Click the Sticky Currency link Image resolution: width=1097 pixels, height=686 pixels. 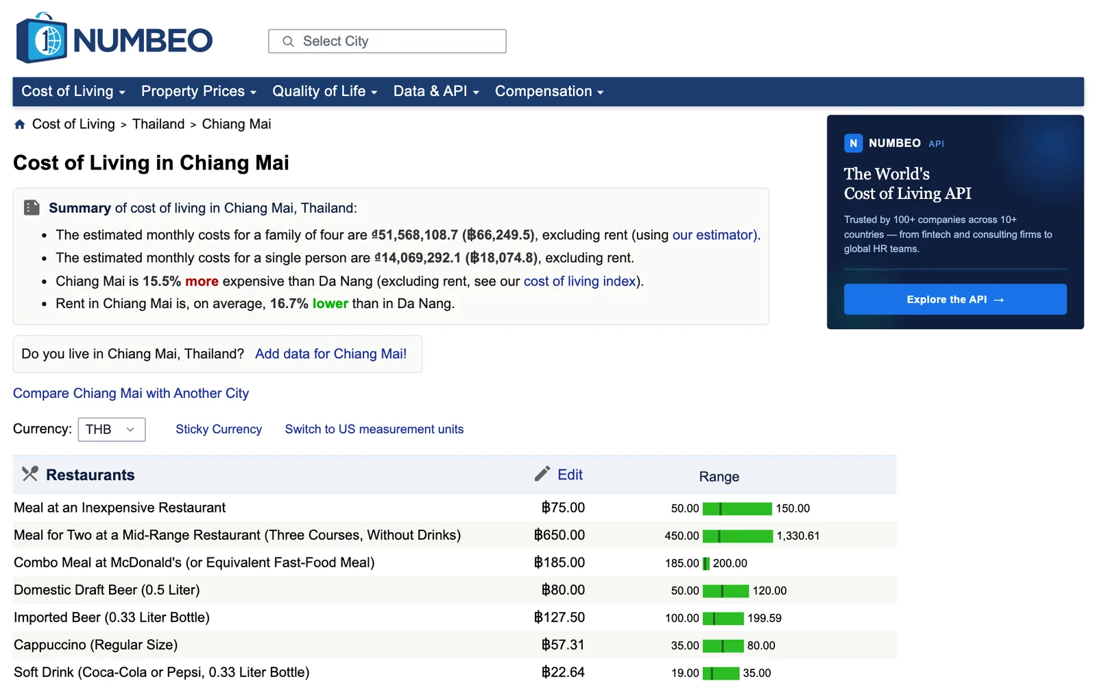[x=219, y=429]
